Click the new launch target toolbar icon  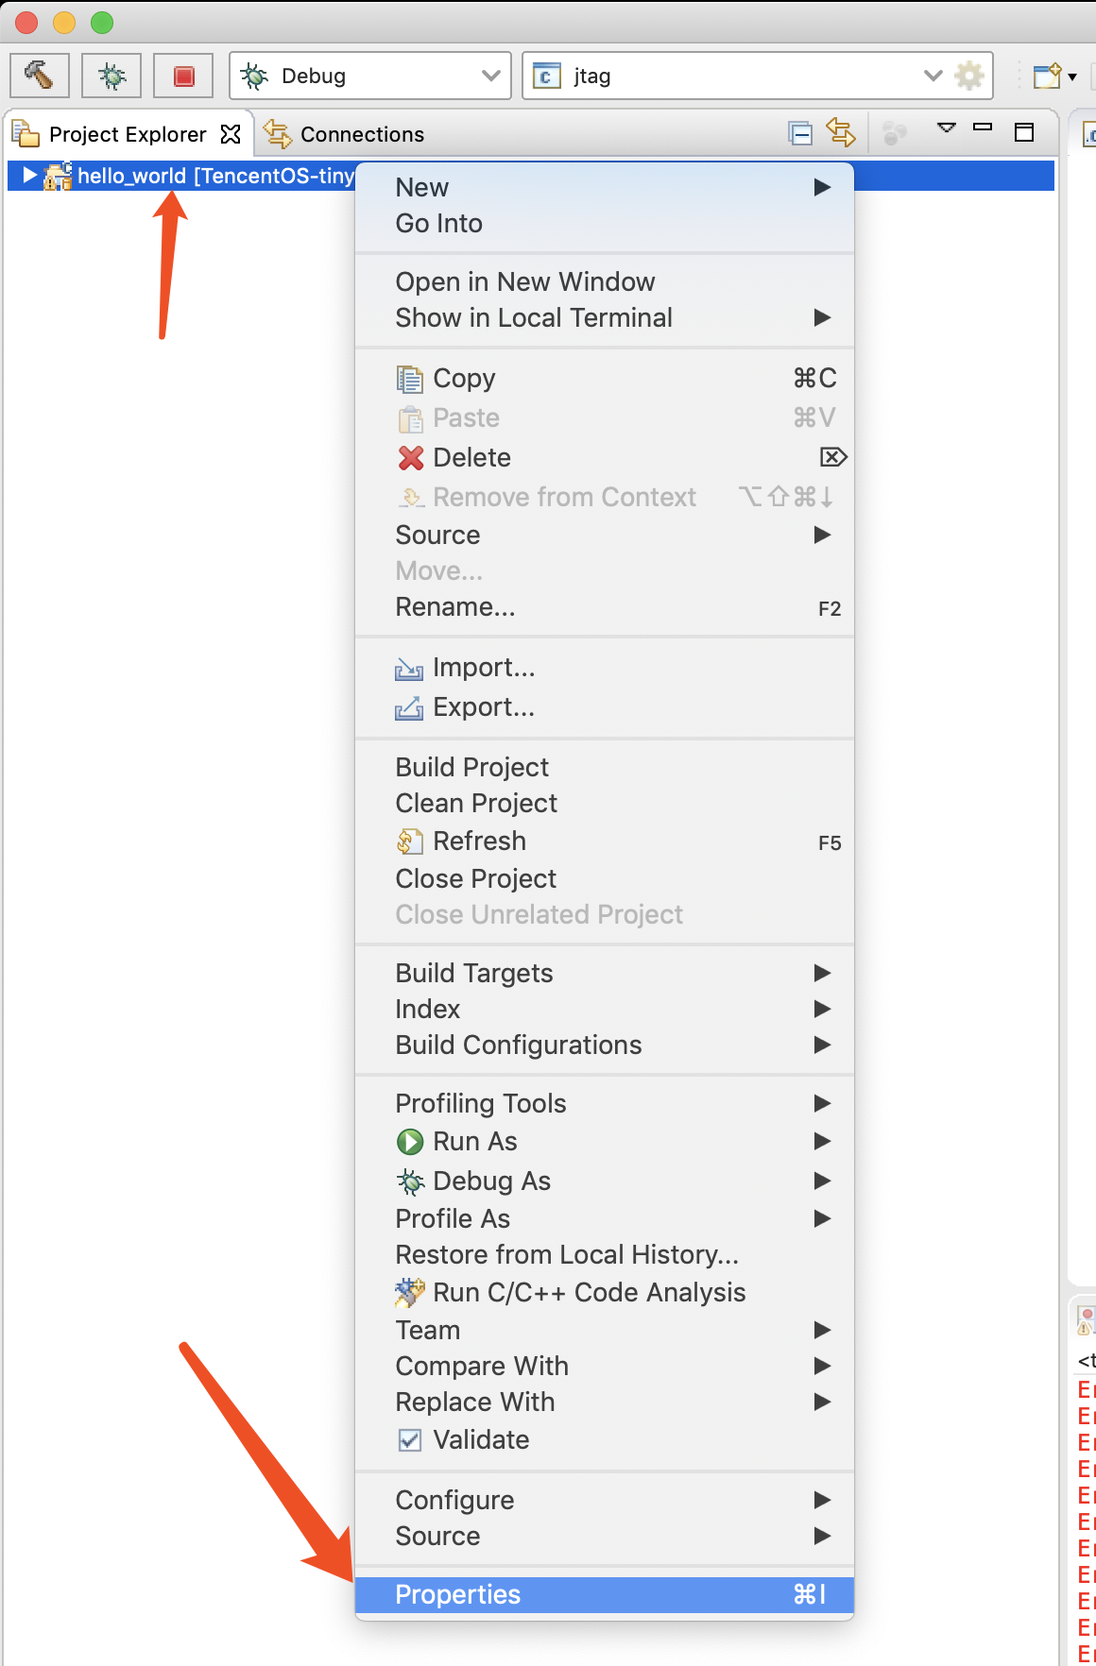coord(1048,76)
